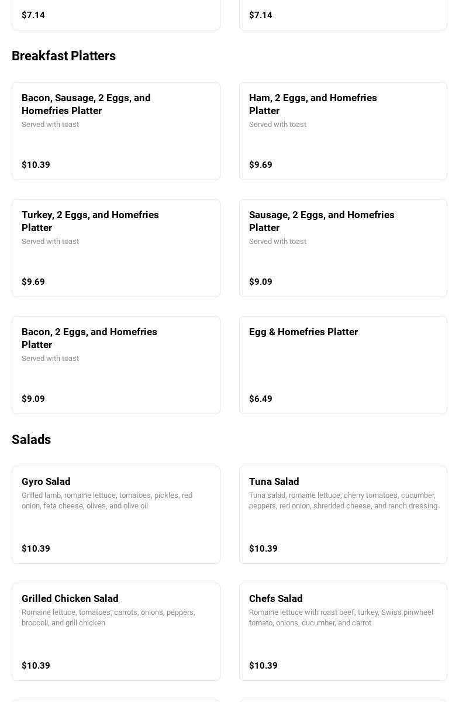Click the Grilled Chicken Salad description text
Viewport: 459px width, 702px height.
(108, 618)
